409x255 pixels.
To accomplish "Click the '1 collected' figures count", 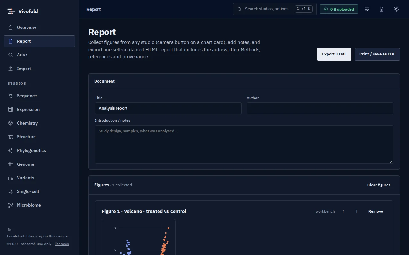I will click(122, 185).
